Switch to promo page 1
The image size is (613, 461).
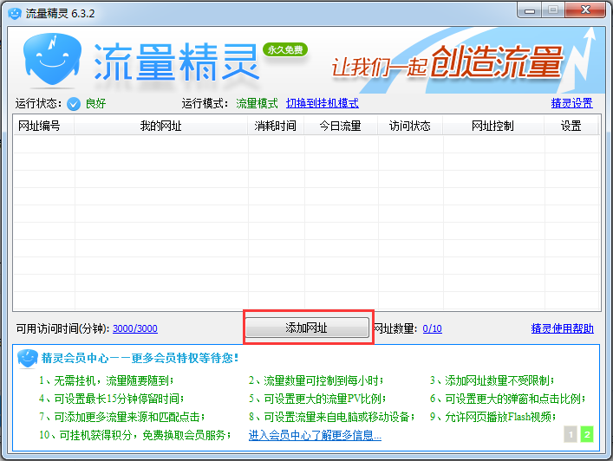coord(571,434)
